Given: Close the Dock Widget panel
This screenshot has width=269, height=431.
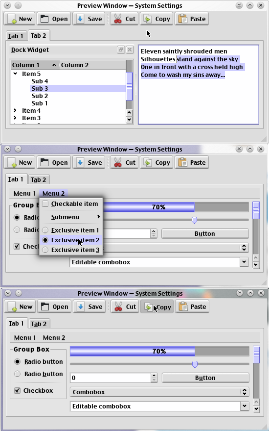Looking at the screenshot, I should [130, 50].
